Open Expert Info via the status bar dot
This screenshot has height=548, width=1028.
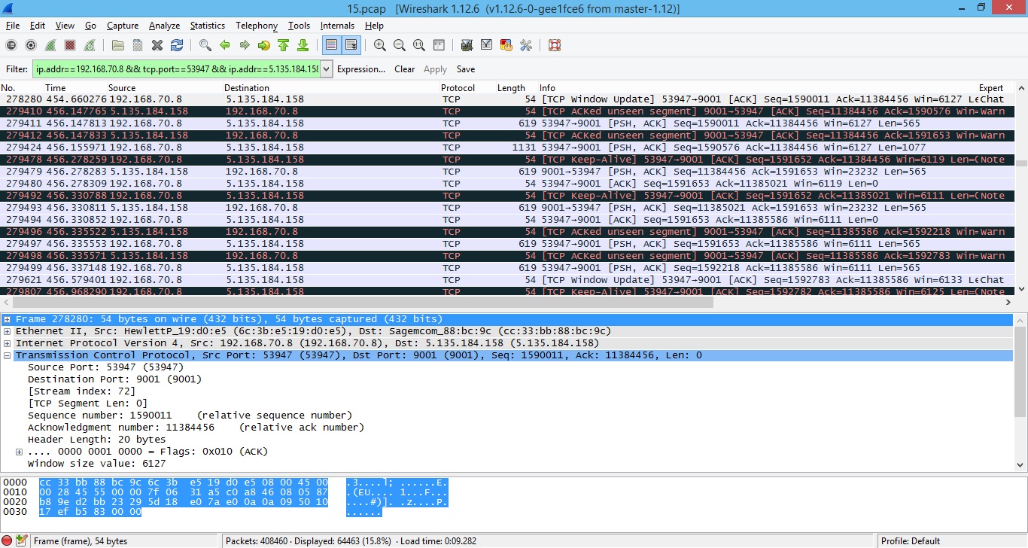click(x=6, y=540)
